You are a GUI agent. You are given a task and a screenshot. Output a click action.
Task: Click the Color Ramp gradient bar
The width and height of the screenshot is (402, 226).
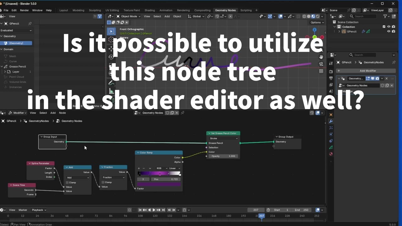click(x=159, y=174)
